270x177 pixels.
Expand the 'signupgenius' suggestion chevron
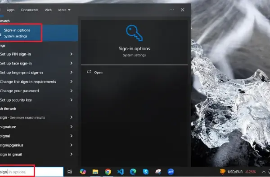point(71,145)
